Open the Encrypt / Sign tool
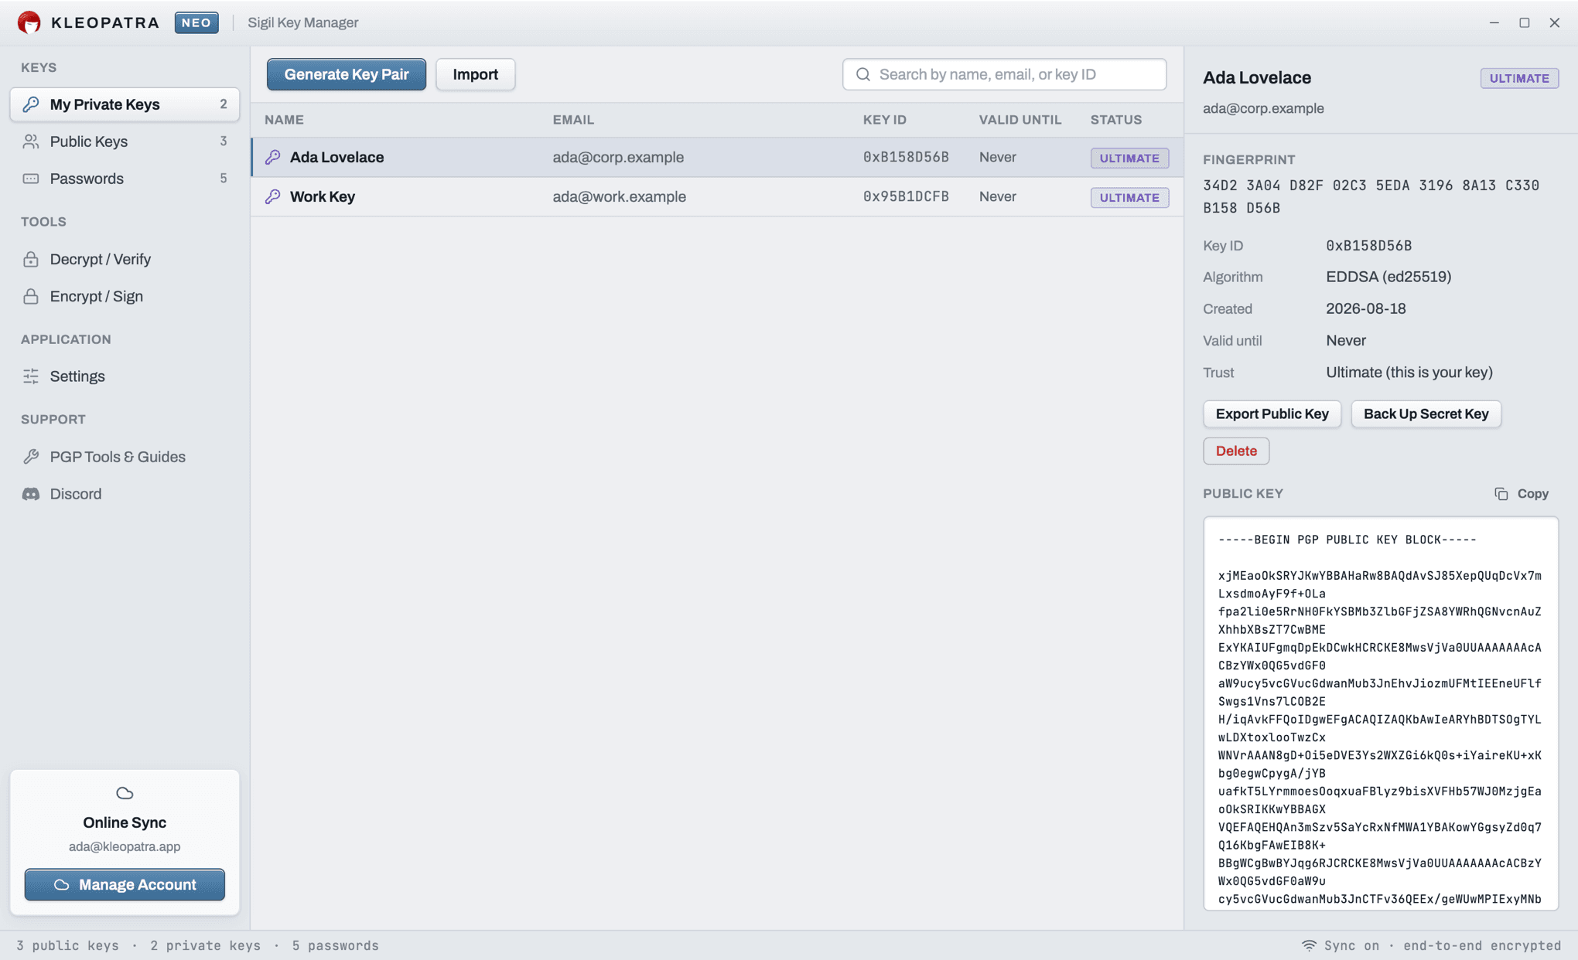Screen dimensions: 1578x960 (x=125, y=296)
